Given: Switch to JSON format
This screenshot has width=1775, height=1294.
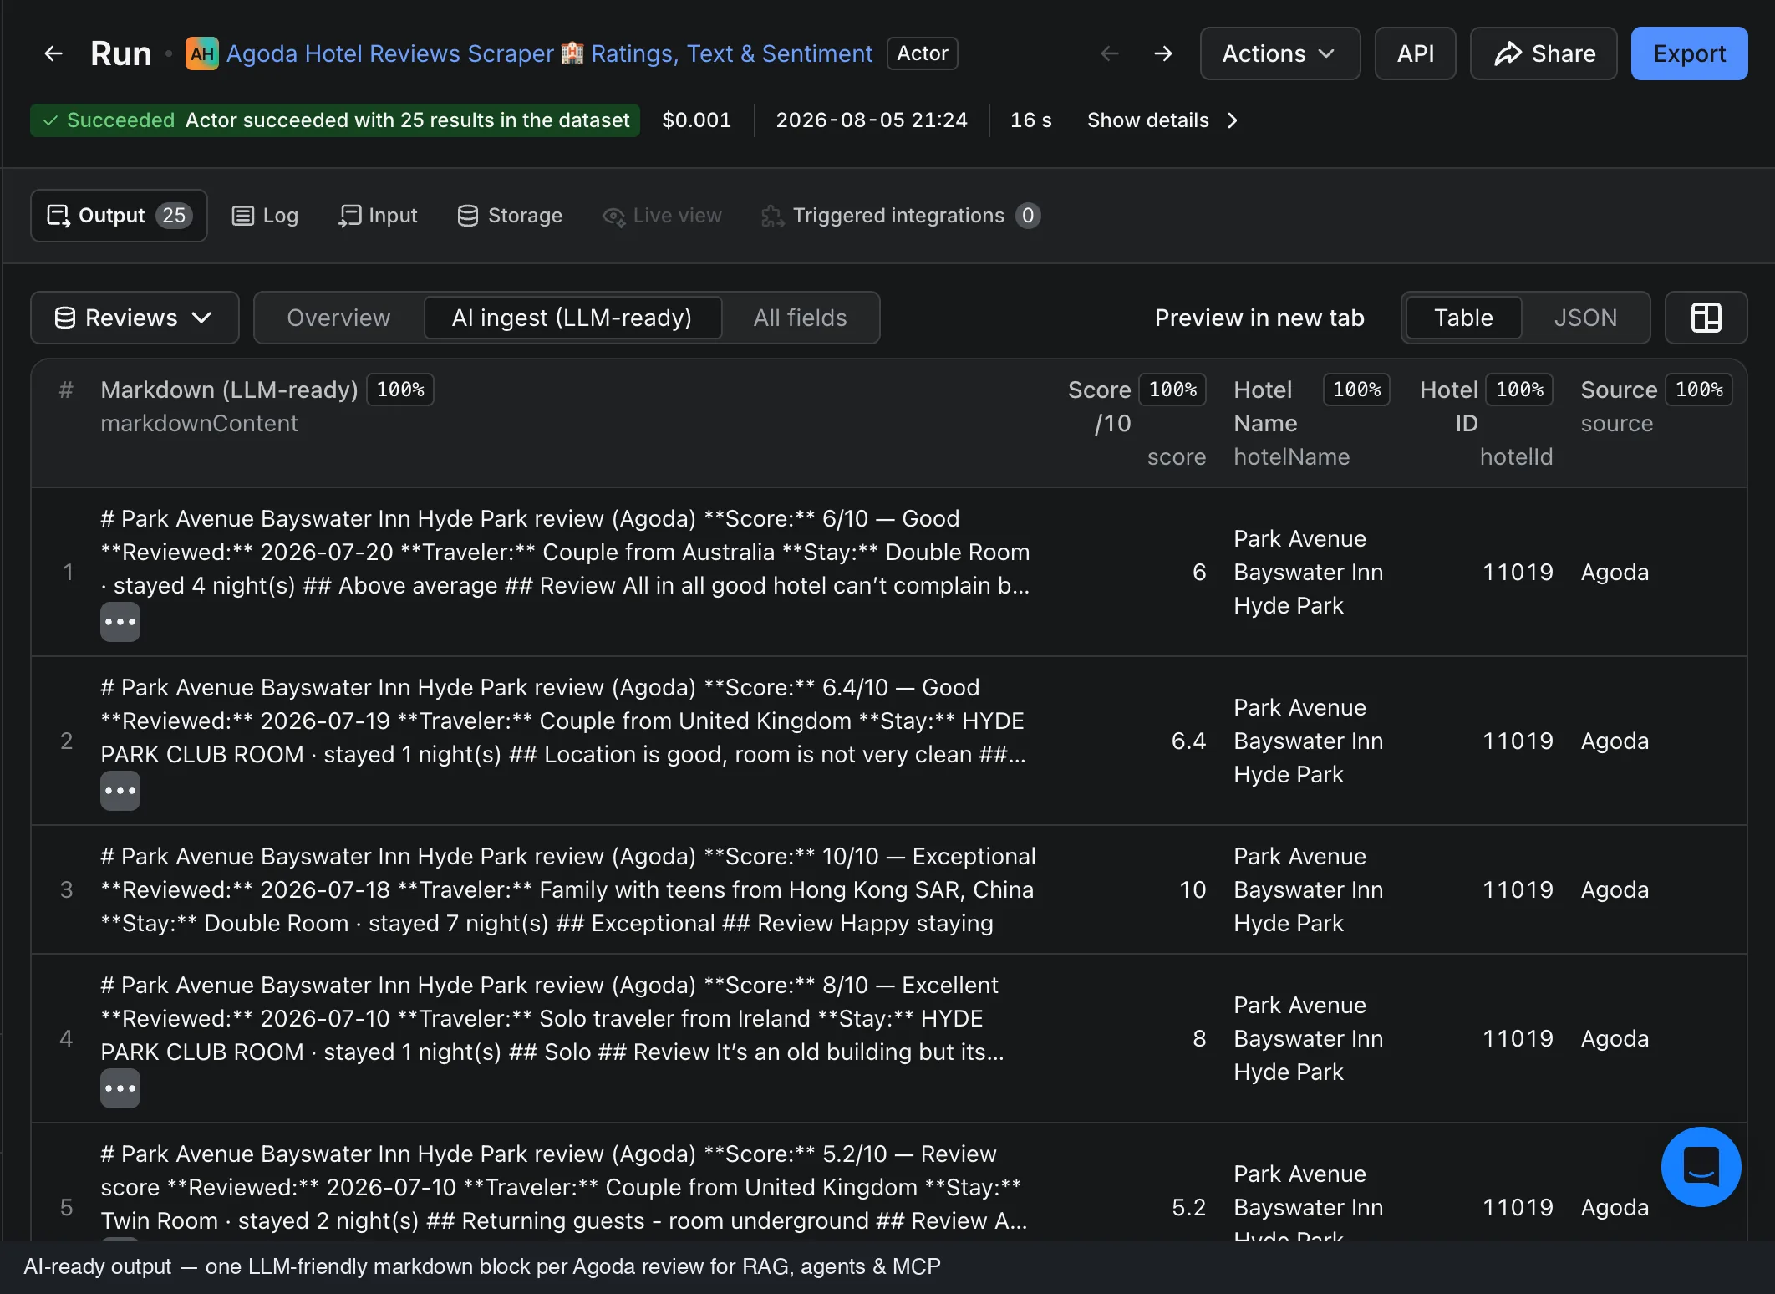Looking at the screenshot, I should coord(1585,318).
